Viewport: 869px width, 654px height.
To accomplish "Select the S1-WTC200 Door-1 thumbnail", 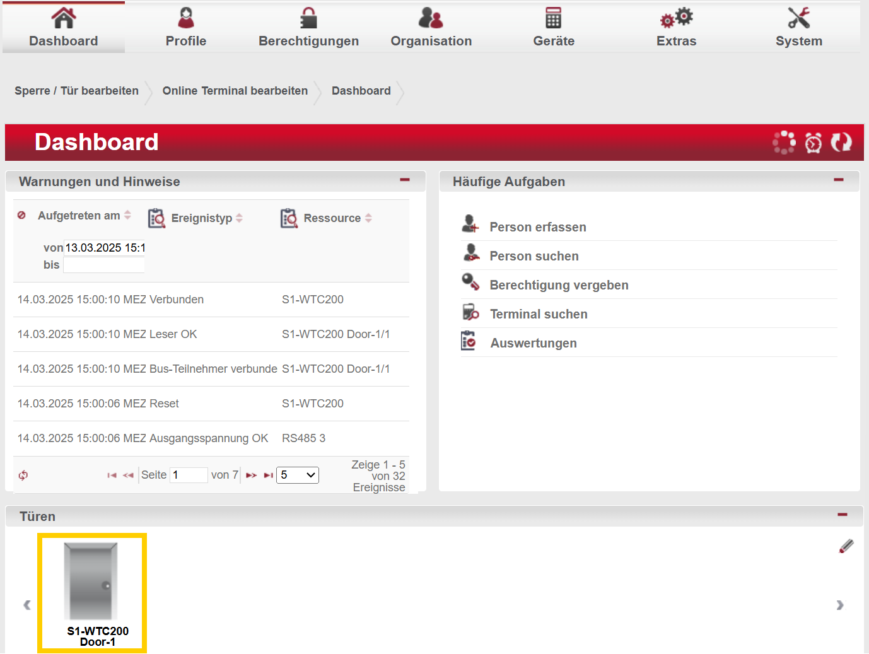I will tap(92, 592).
